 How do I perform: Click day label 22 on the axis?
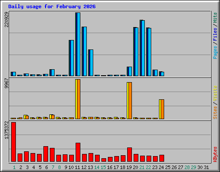pos(148,167)
